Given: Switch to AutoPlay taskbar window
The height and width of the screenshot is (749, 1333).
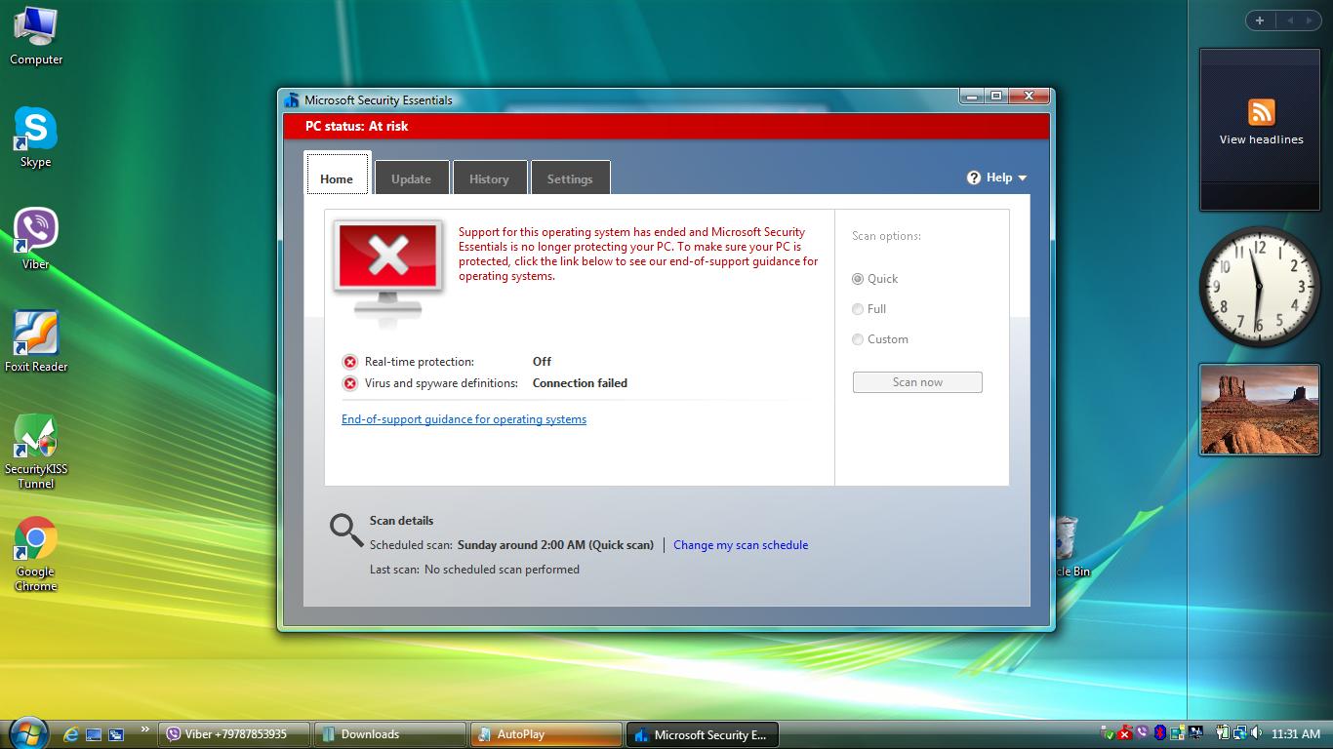Looking at the screenshot, I should click(546, 734).
